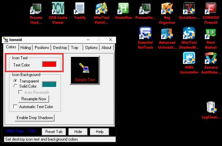The height and width of the screenshot is (146, 222).
Task: Open the FAQ link
Action: click(x=32, y=131)
